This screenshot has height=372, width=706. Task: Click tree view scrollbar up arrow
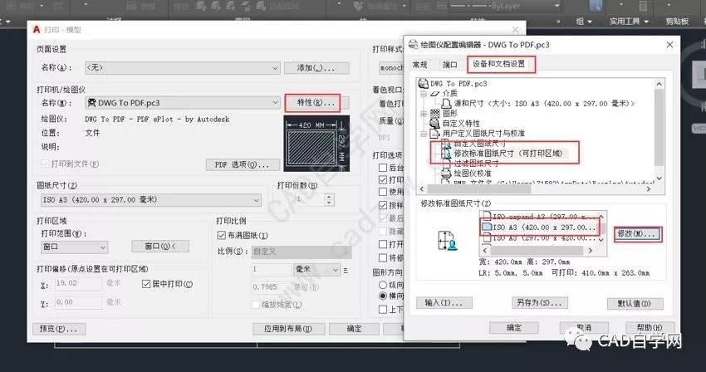pyautogui.click(x=659, y=84)
